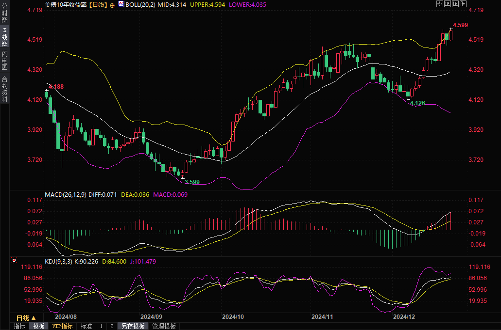Expand the 日线 period selector

(x=26, y=318)
